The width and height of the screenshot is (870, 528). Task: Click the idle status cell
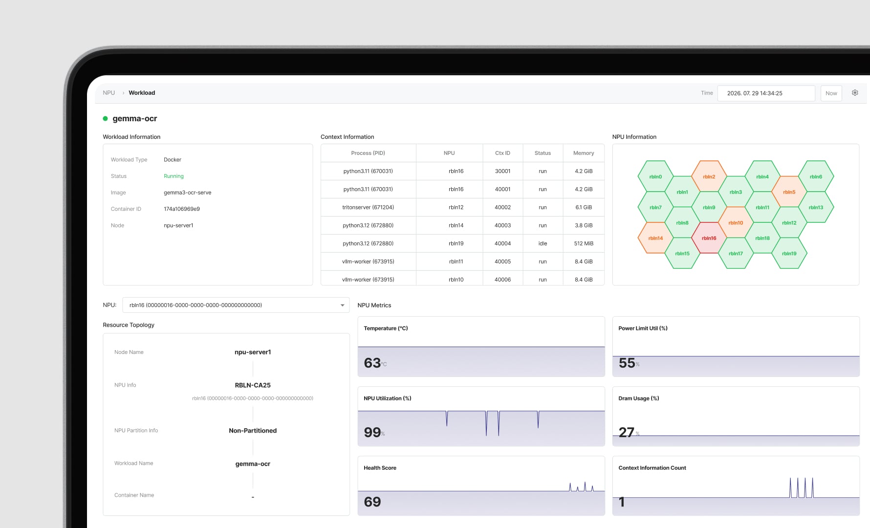(x=543, y=243)
